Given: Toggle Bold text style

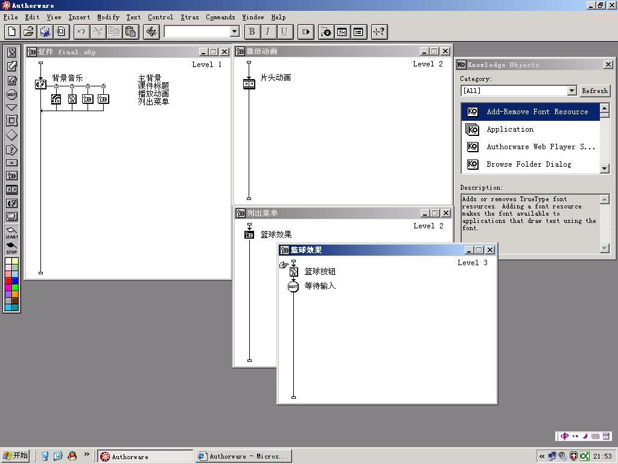Looking at the screenshot, I should tap(252, 31).
